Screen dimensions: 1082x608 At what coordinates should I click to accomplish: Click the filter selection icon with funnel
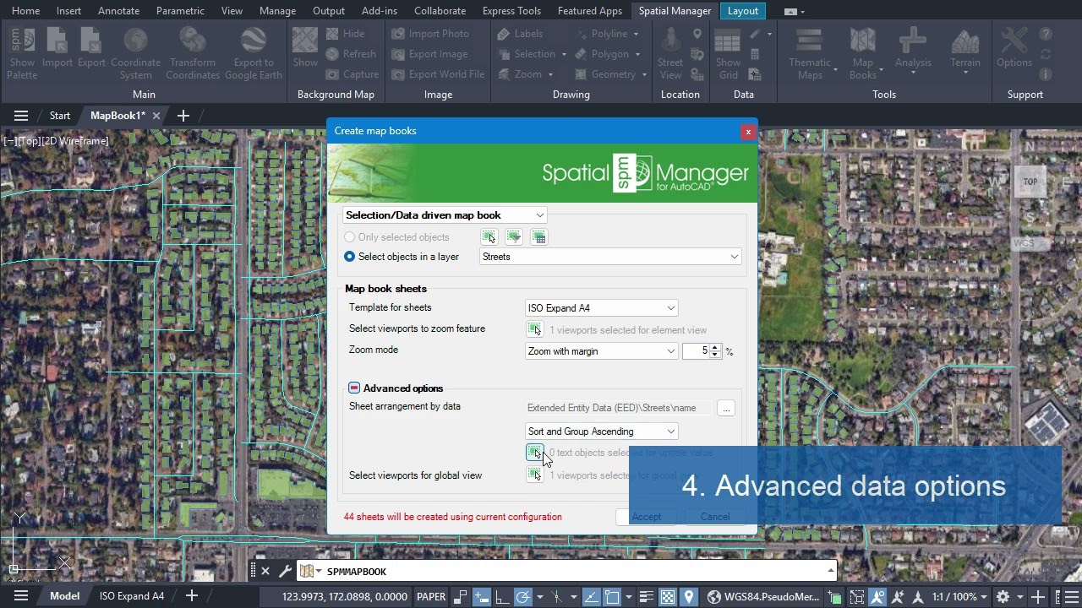514,237
